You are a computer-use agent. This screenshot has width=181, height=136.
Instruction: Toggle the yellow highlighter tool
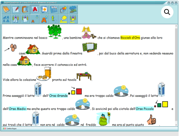tap(63, 19)
